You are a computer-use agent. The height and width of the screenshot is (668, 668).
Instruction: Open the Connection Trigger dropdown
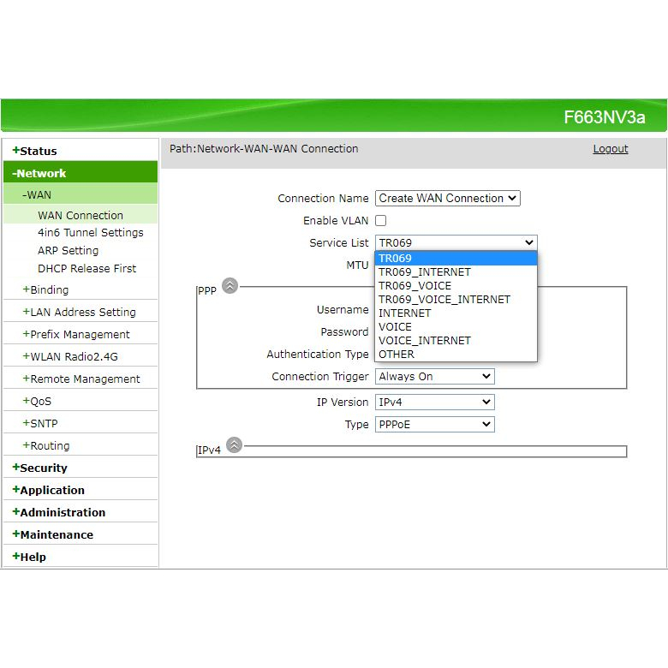(434, 377)
